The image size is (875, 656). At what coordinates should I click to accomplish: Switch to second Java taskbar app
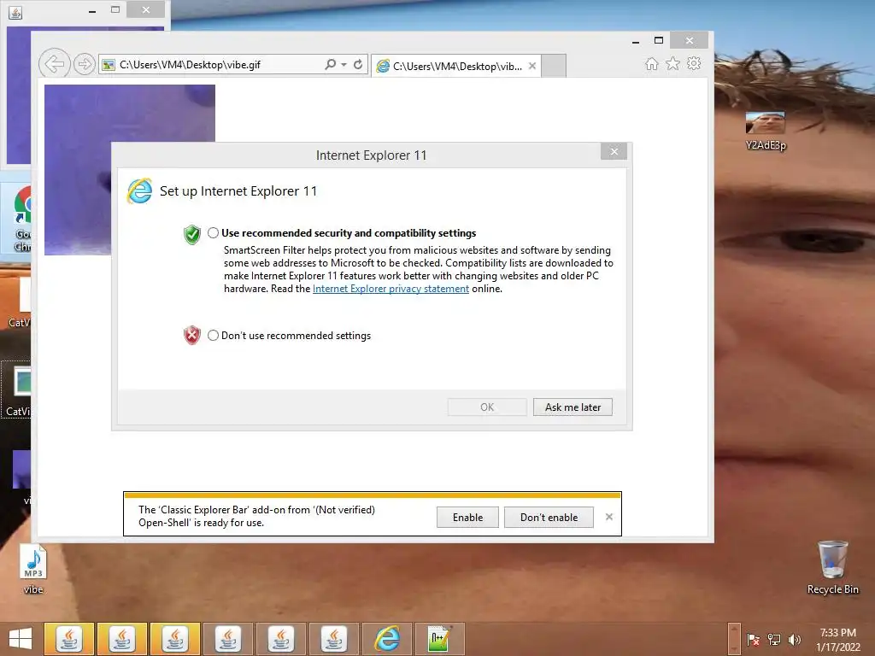click(121, 639)
